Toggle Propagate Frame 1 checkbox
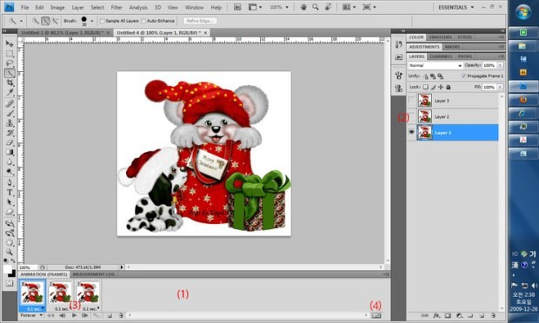This screenshot has width=539, height=323. pyautogui.click(x=463, y=76)
